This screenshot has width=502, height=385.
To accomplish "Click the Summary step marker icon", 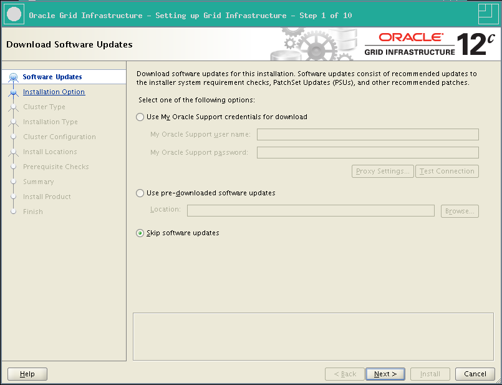I will pos(14,182).
